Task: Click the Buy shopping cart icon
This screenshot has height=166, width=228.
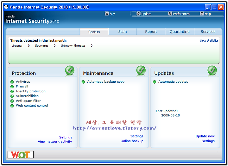Action: point(107,14)
